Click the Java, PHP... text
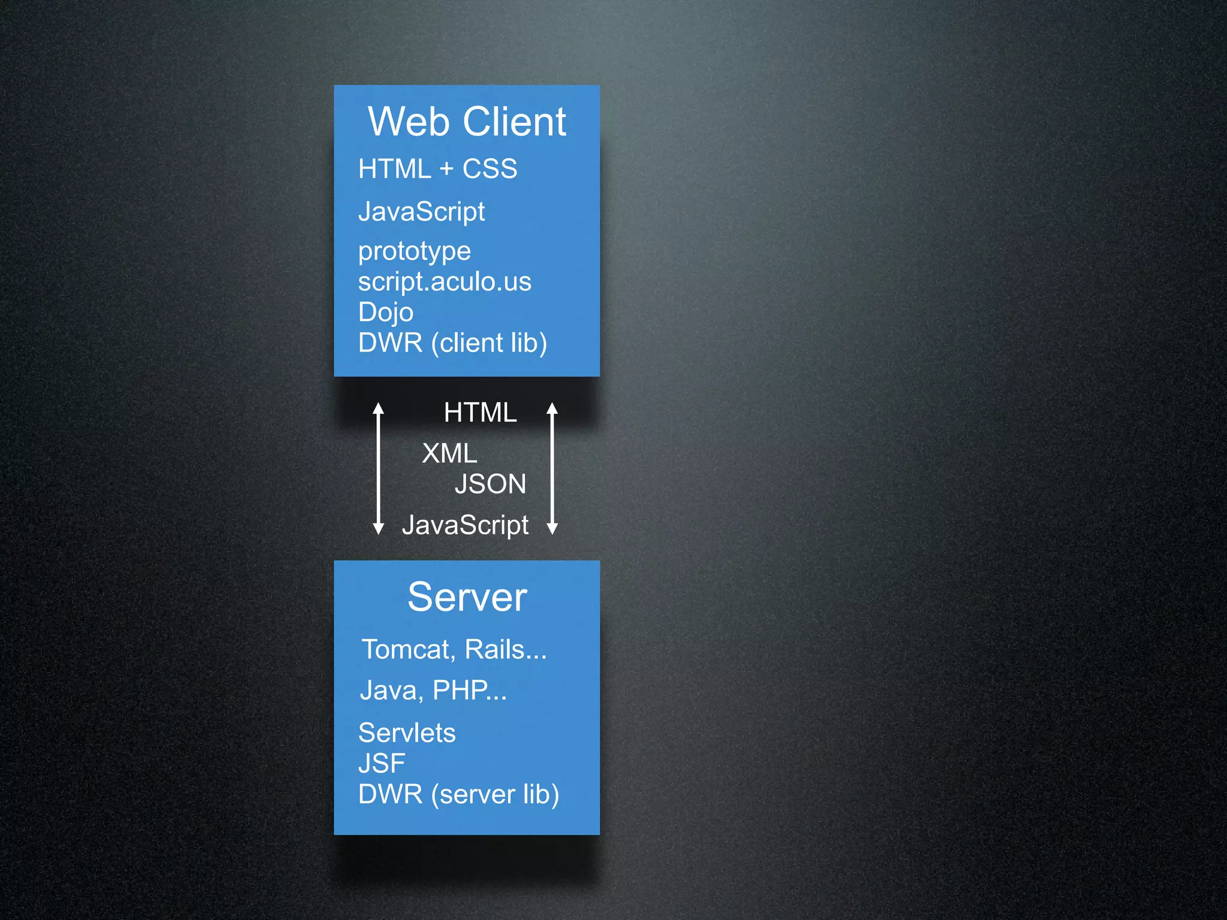This screenshot has height=920, width=1227. pyautogui.click(x=433, y=691)
